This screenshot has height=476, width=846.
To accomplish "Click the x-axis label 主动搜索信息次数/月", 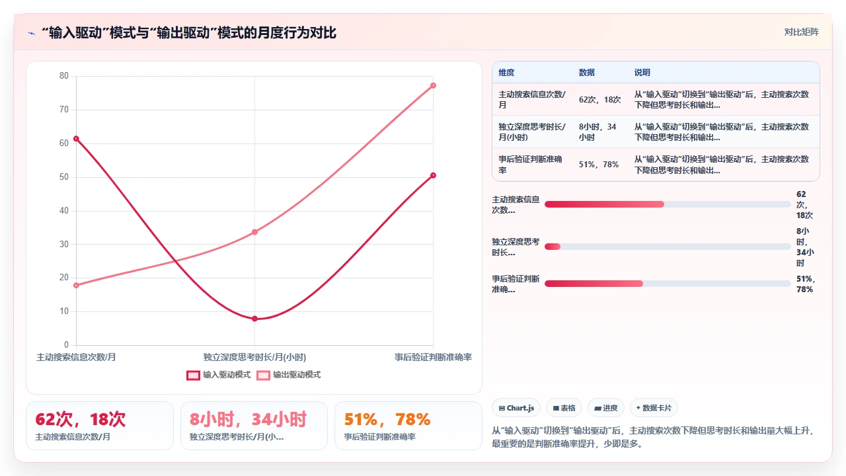I will pos(76,357).
